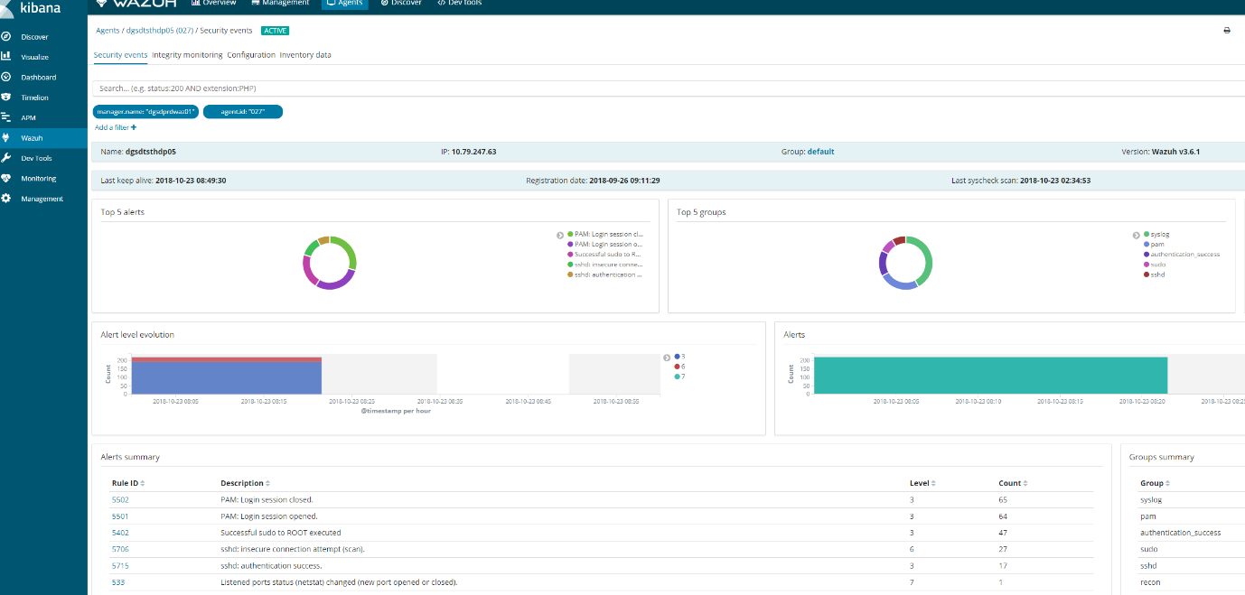This screenshot has width=1245, height=595.
Task: Open Visualize in the Kibana sidebar
Action: pos(34,57)
